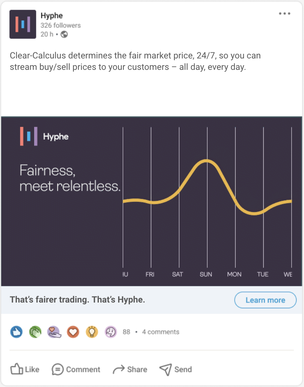
Task: Click the 326 followers text
Action: [x=61, y=25]
